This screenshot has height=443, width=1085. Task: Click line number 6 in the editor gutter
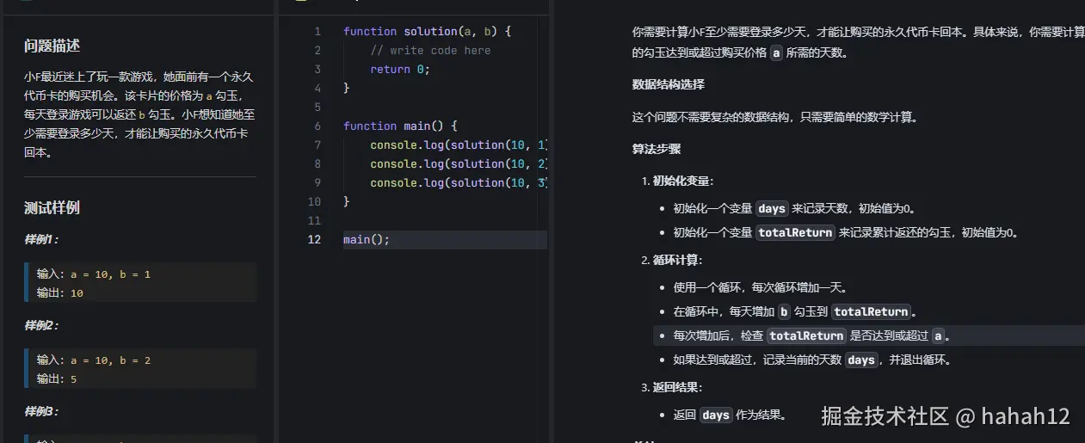[317, 126]
